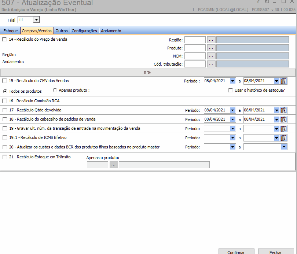Switch to the Andamento tab

111,31
